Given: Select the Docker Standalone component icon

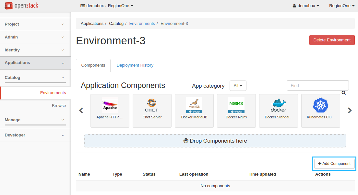Looking at the screenshot, I should pos(278,105).
